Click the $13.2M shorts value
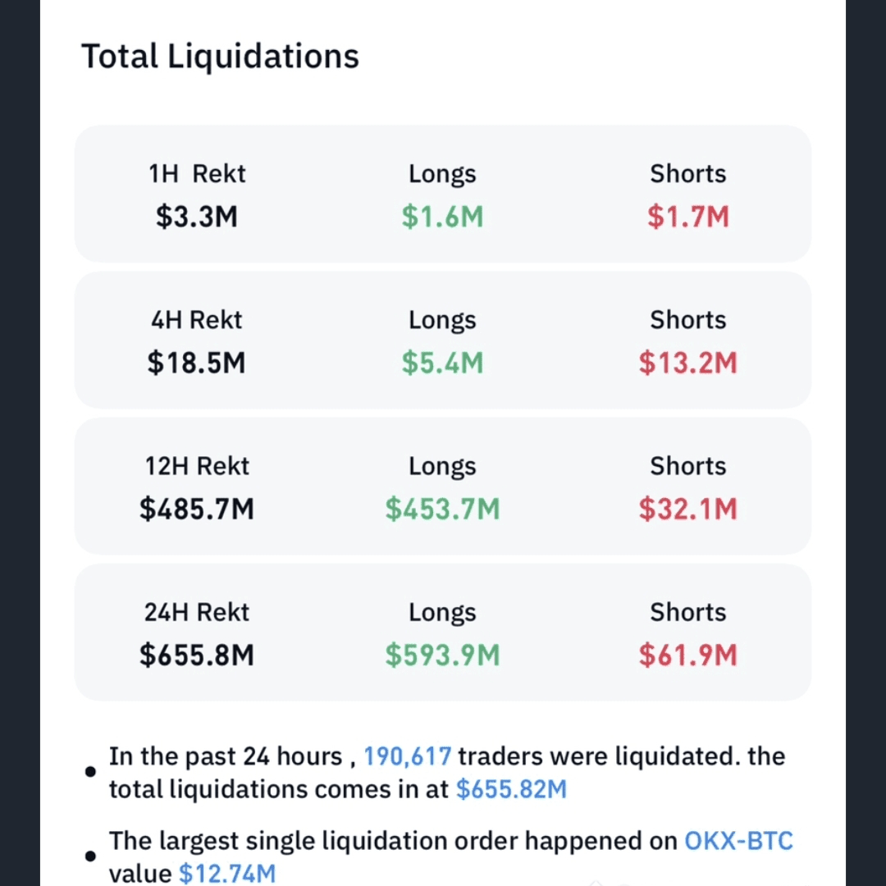Image resolution: width=886 pixels, height=886 pixels. (687, 363)
